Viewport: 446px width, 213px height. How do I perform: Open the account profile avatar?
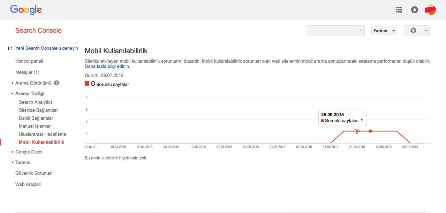430,10
